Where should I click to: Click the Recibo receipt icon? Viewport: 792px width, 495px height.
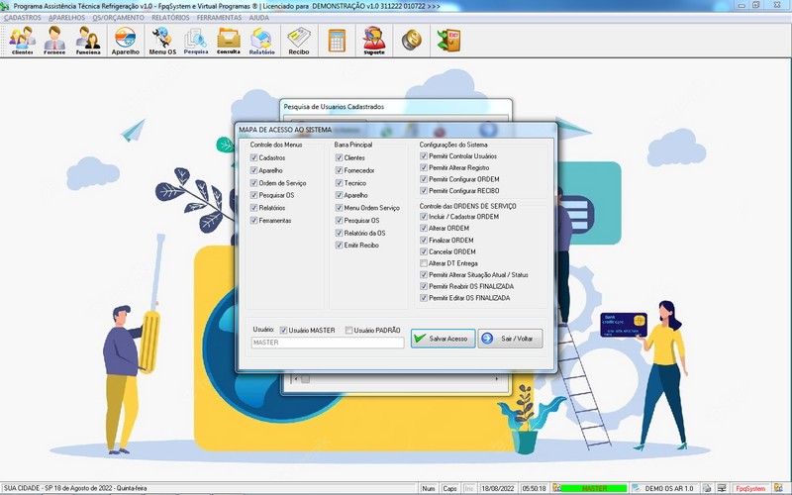pyautogui.click(x=298, y=40)
